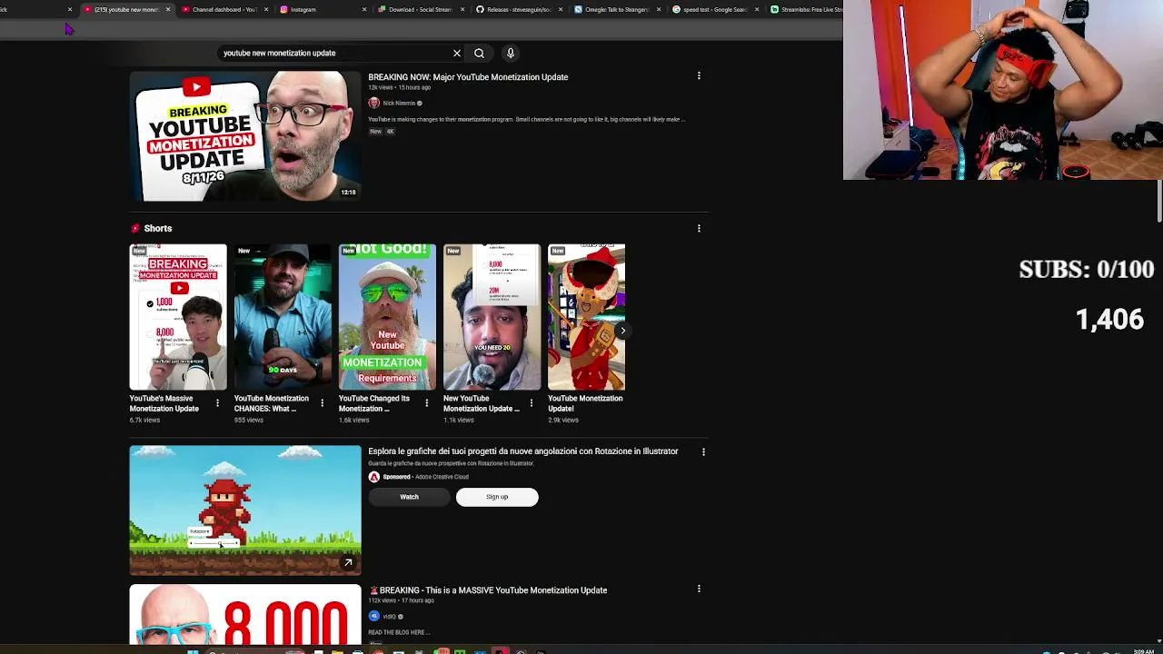This screenshot has height=654, width=1163.
Task: Open the vidIQ channel name link
Action: pyautogui.click(x=389, y=617)
